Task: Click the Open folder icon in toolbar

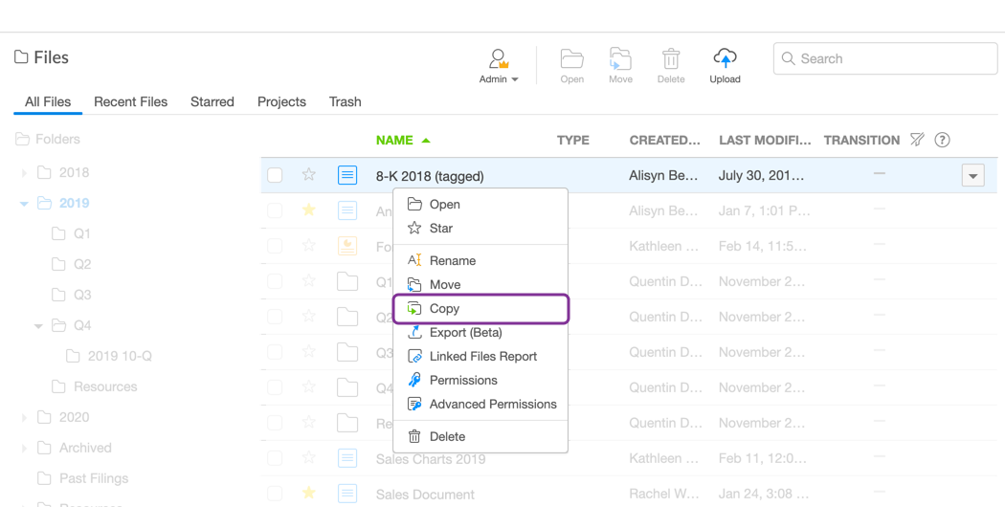Action: pos(572,59)
